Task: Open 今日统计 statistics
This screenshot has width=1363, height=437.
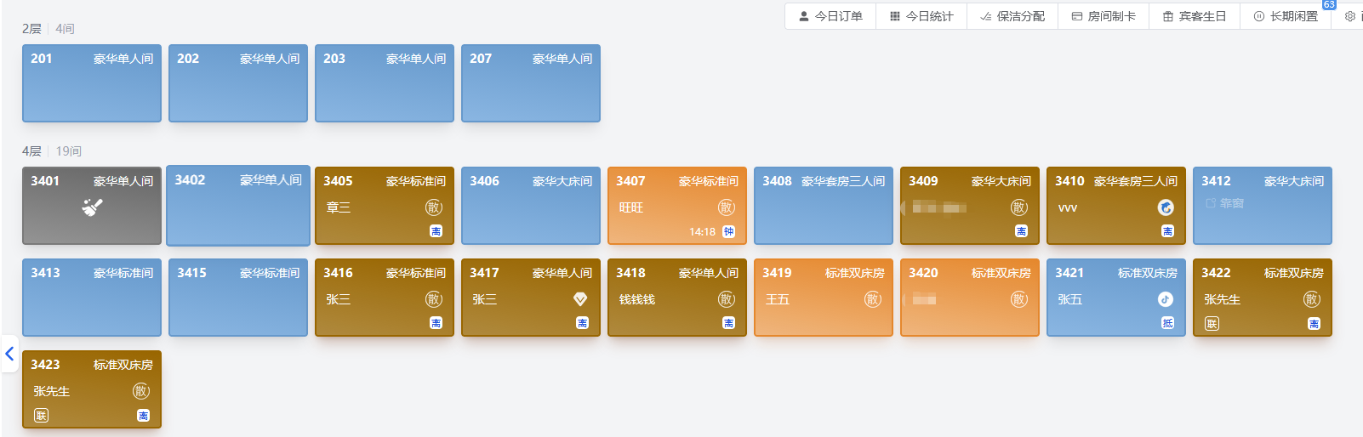Action: pos(921,16)
